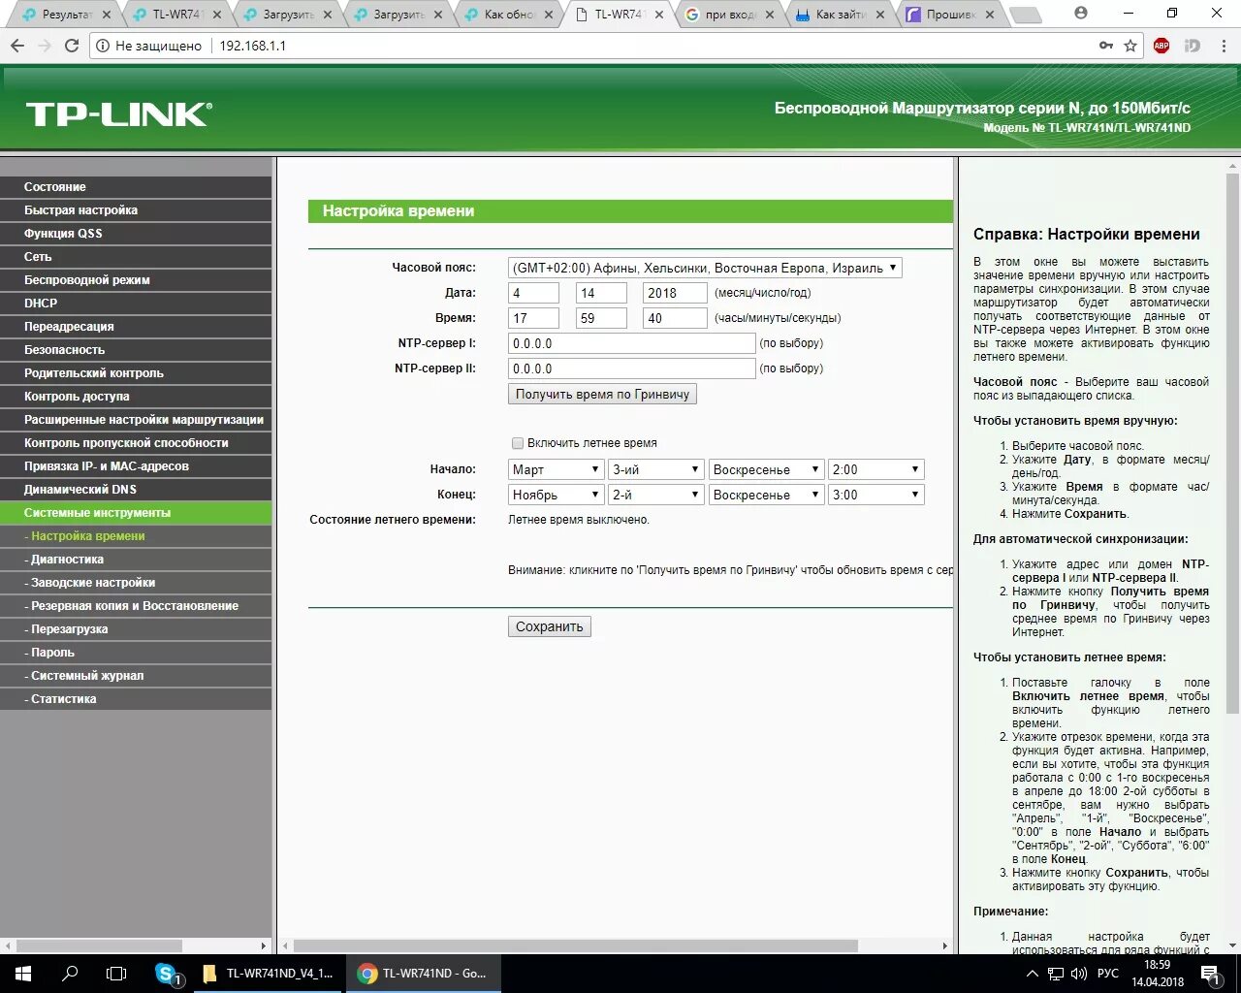This screenshot has height=993, width=1241.
Task: Close the 'Результат' browser tab
Action: point(106,15)
